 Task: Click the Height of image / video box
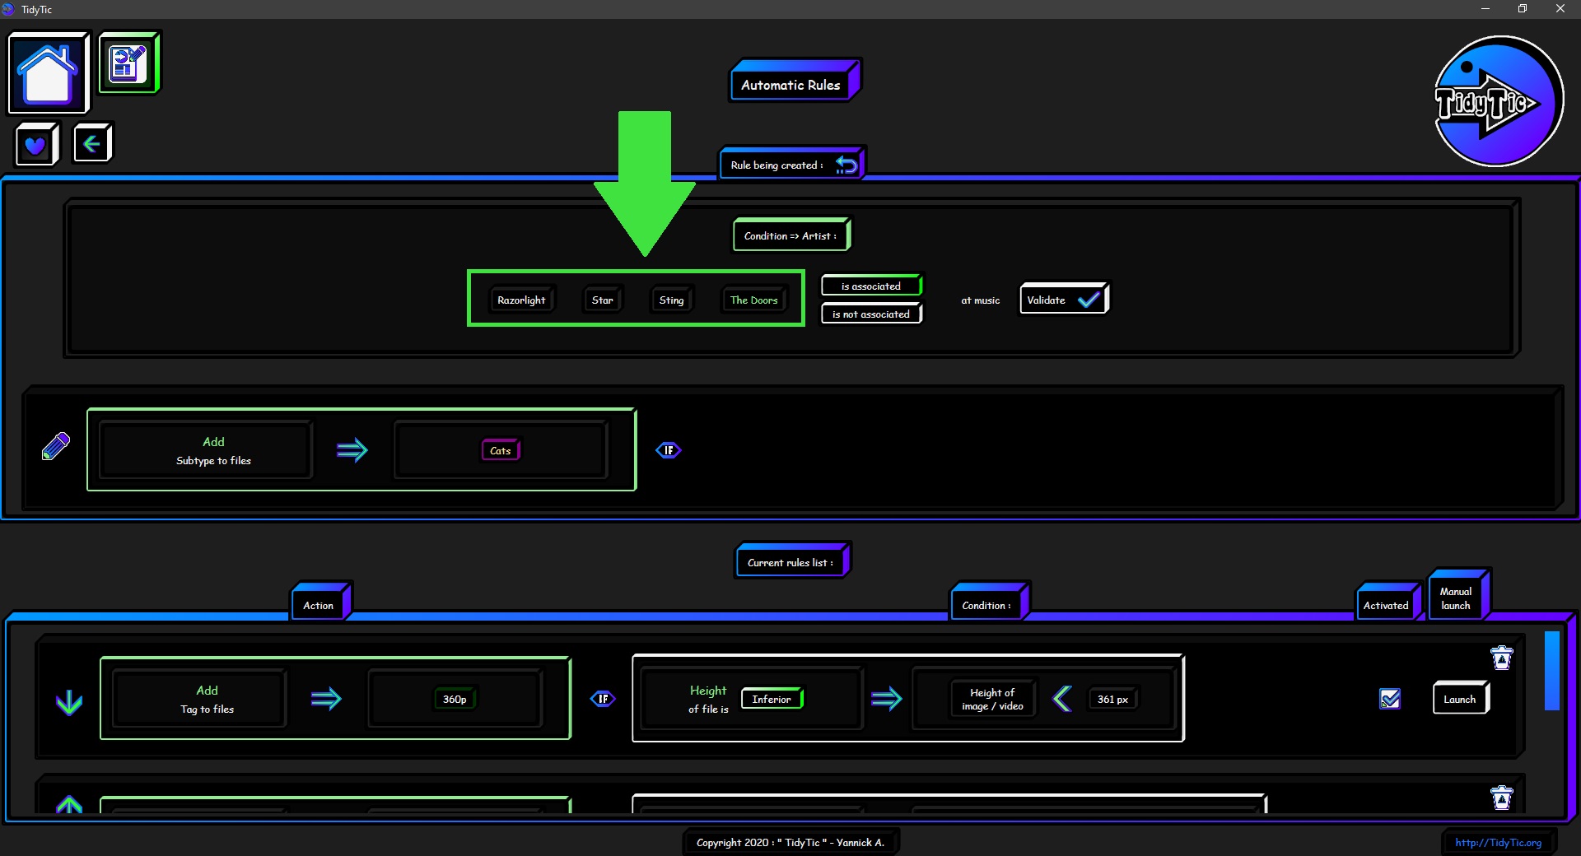(992, 699)
